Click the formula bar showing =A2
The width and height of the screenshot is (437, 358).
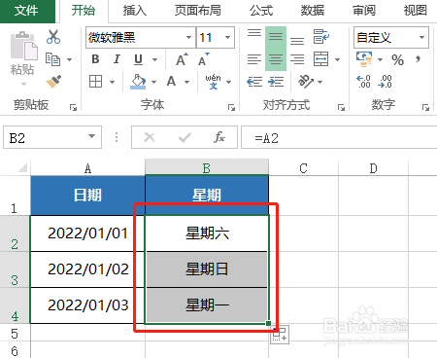pos(339,137)
